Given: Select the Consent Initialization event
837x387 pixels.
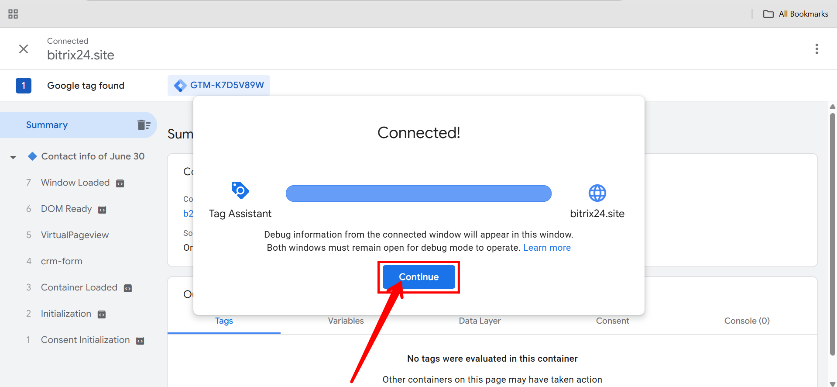Looking at the screenshot, I should pos(85,340).
